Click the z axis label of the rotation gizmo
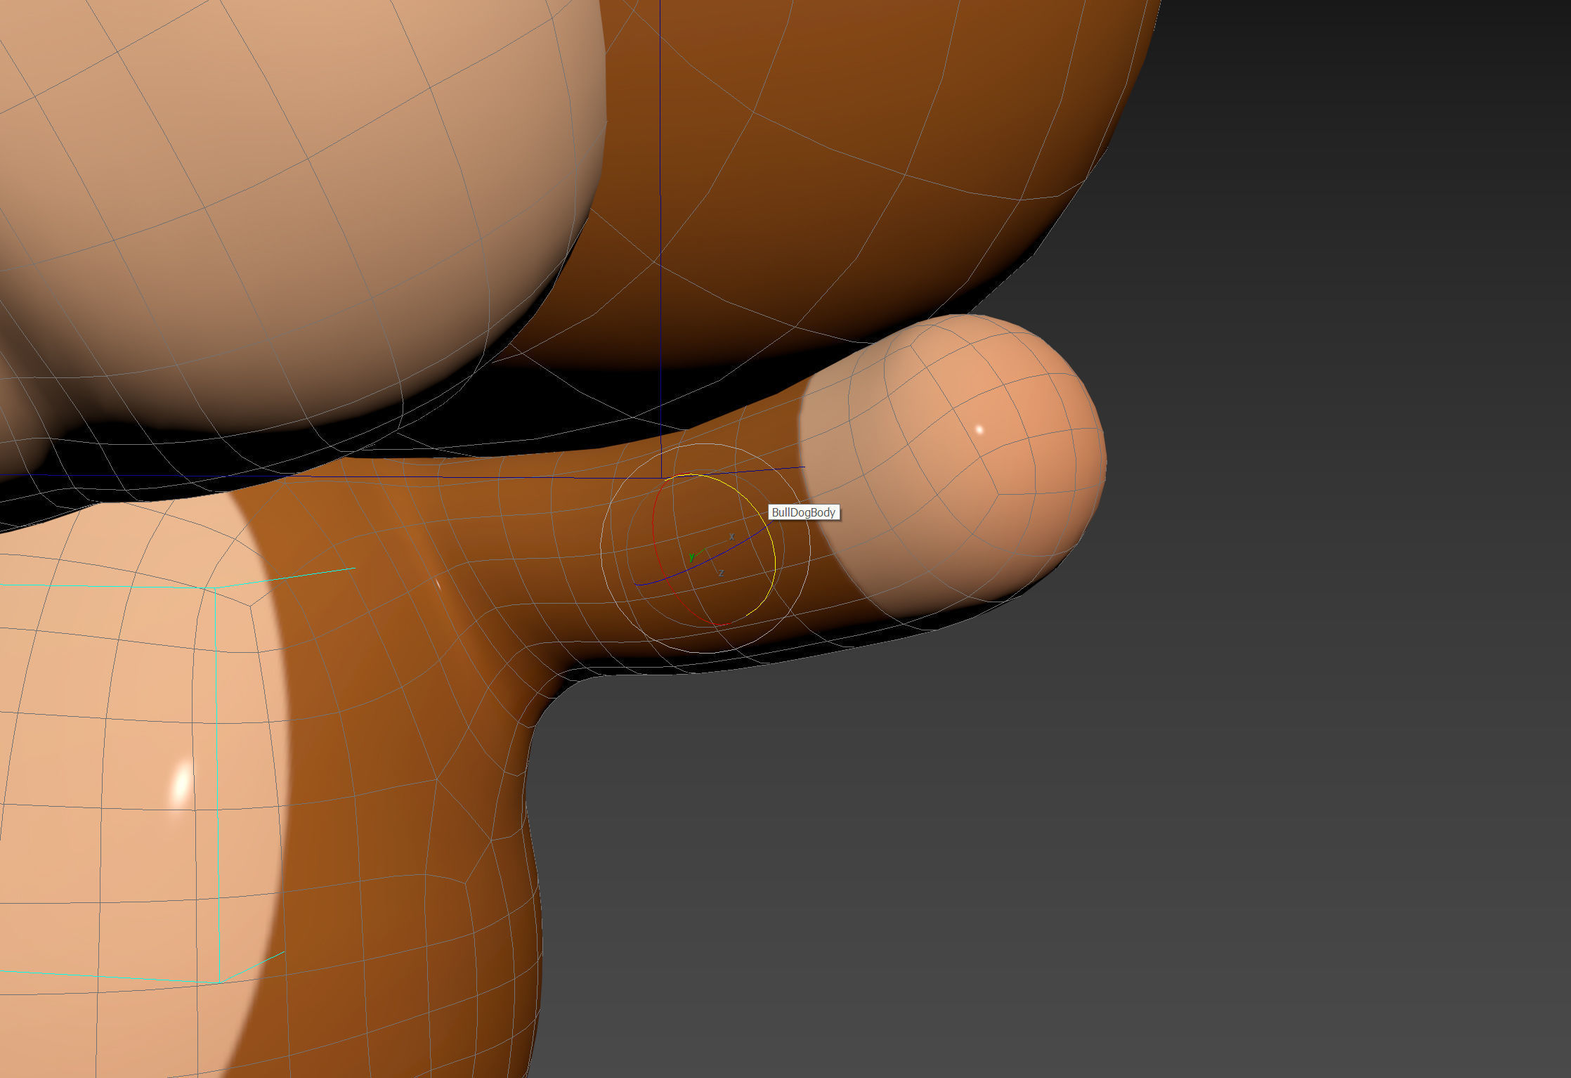The height and width of the screenshot is (1078, 1571). pyautogui.click(x=721, y=573)
